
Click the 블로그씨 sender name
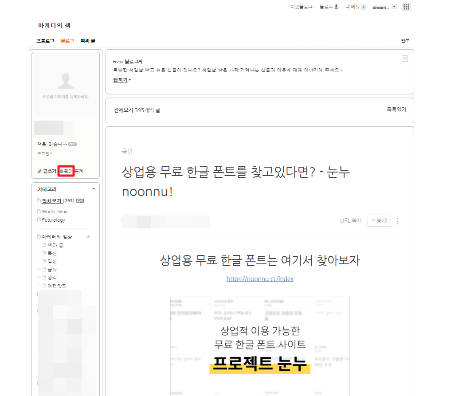point(133,62)
